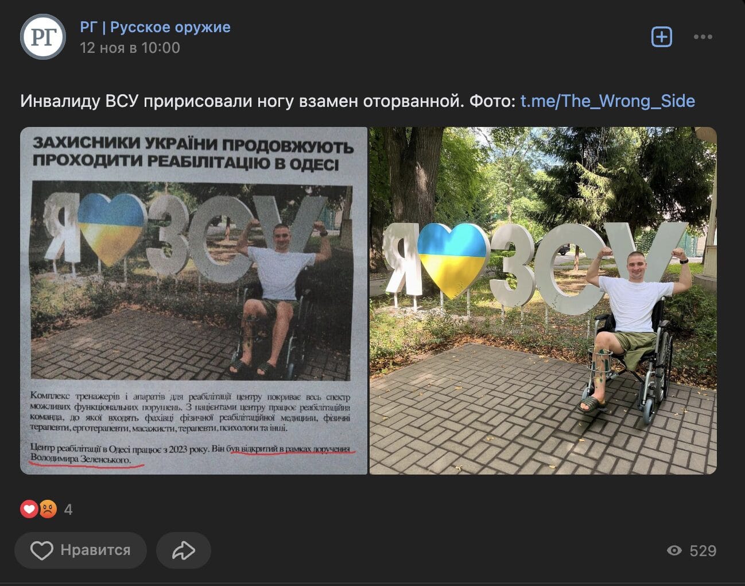
Task: Open the wheelchair soldier photo on right
Action: 543,300
